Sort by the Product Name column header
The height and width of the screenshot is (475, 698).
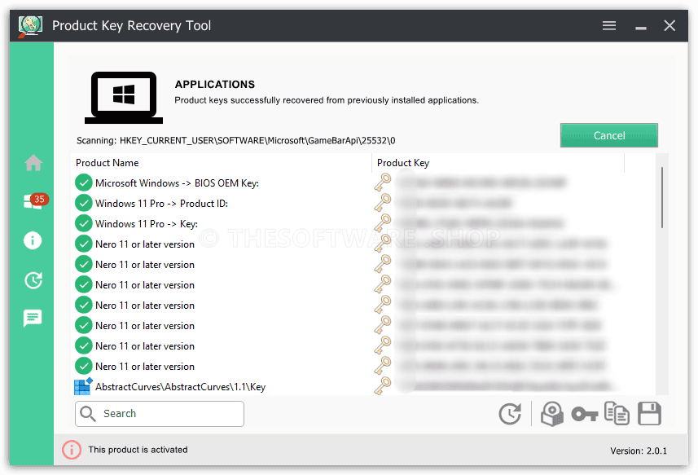[x=108, y=163]
